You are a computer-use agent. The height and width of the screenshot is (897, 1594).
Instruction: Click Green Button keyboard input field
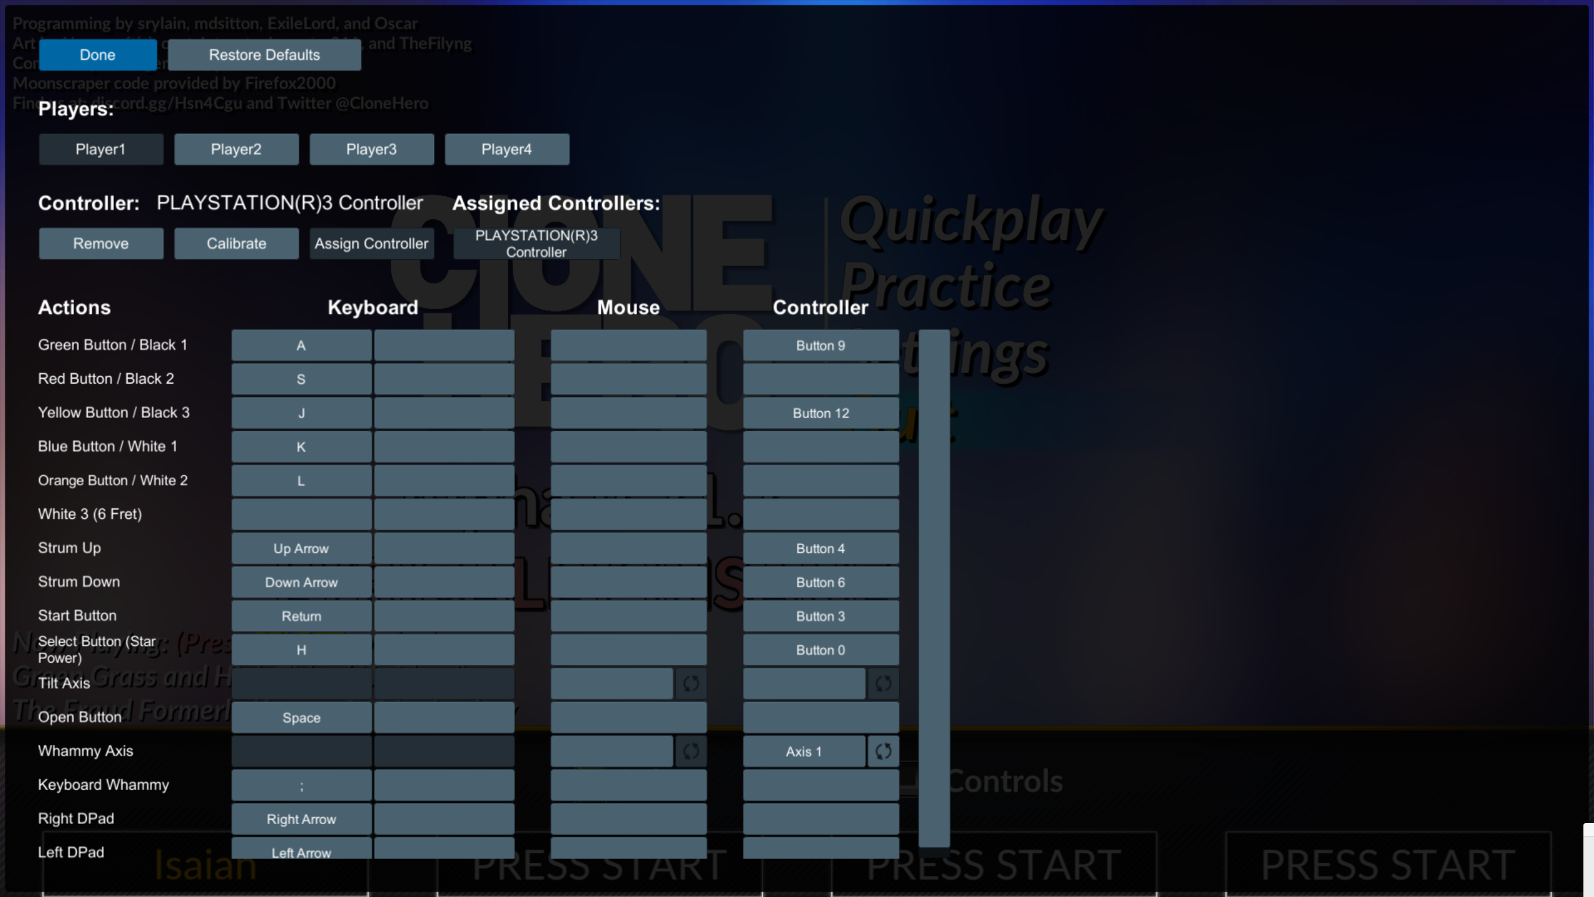pos(301,345)
